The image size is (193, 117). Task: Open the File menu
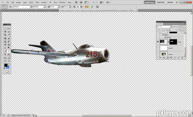(8, 2)
